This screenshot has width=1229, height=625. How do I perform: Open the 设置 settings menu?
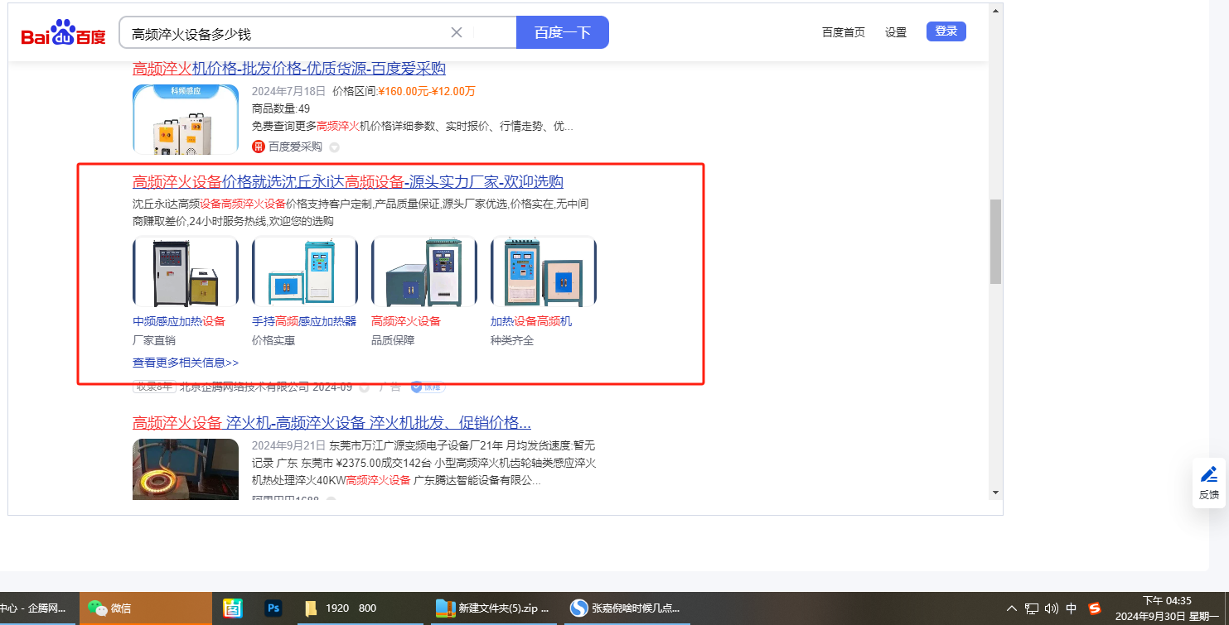tap(896, 32)
